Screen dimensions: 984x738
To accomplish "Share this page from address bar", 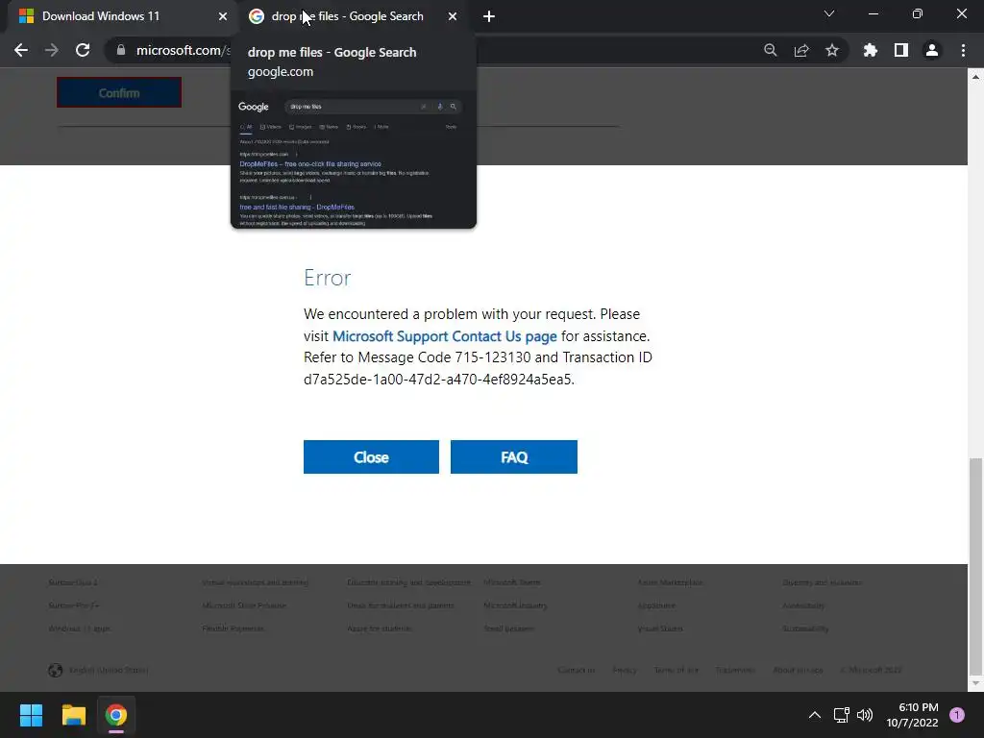I will [801, 50].
